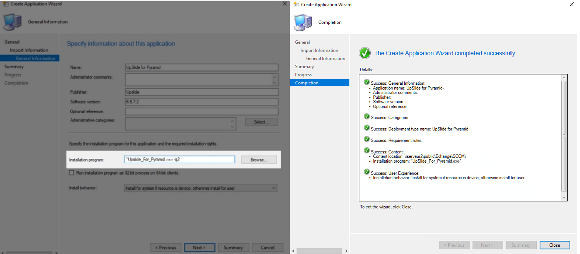Select highlighted Completion step in right wizard
The height and width of the screenshot is (254, 580).
pos(320,83)
